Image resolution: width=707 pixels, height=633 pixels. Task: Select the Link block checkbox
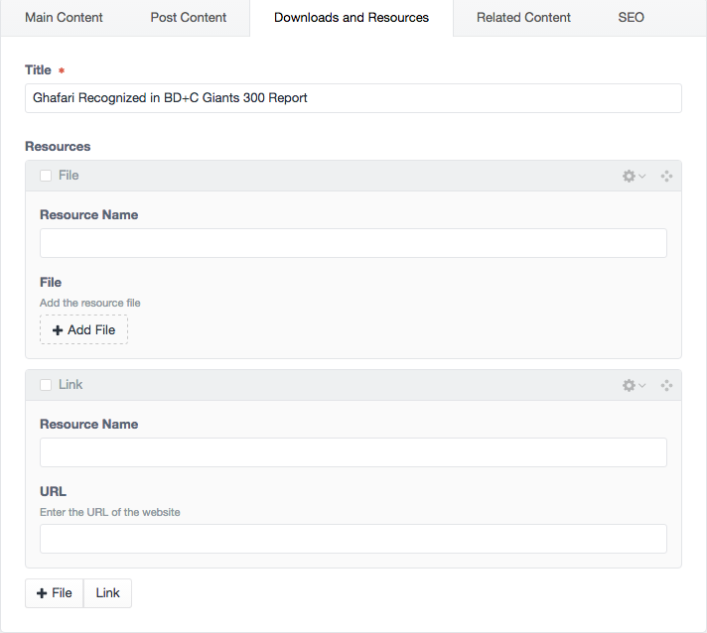pyautogui.click(x=46, y=385)
